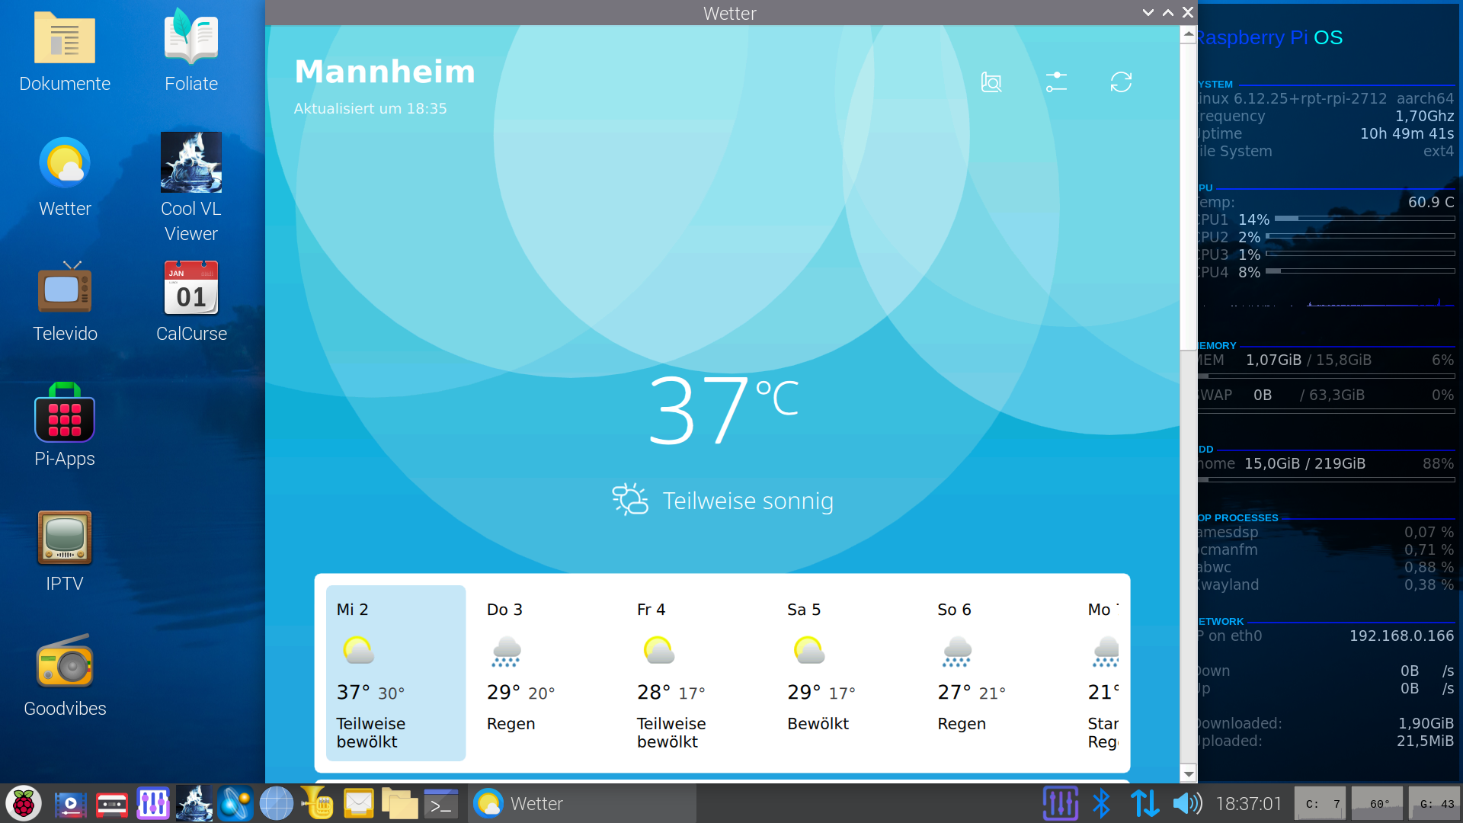Click scrollbar down arrow in Wetter
This screenshot has height=823, width=1463.
point(1188,773)
